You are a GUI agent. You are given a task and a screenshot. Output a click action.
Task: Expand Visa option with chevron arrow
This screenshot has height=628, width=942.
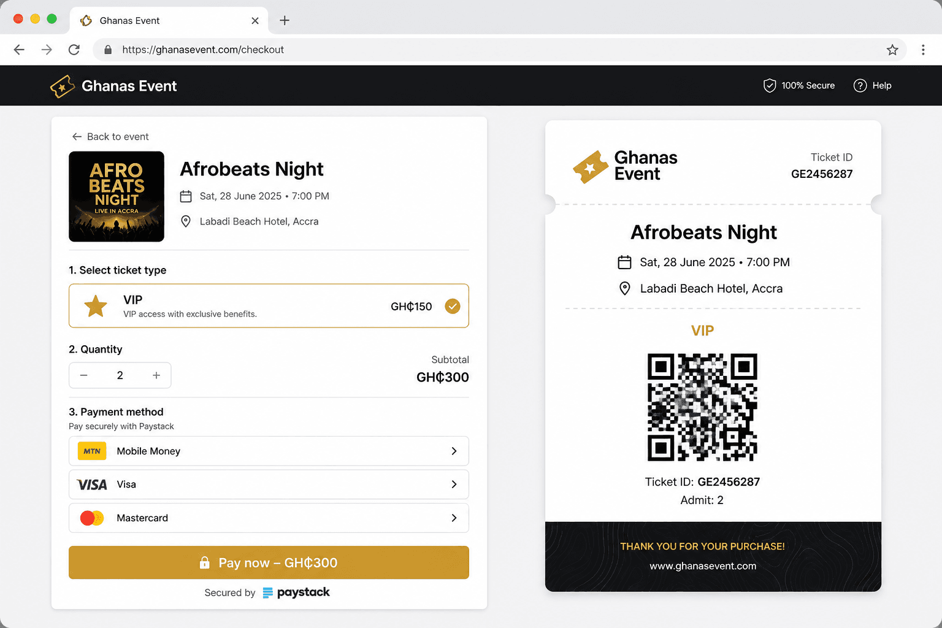454,484
